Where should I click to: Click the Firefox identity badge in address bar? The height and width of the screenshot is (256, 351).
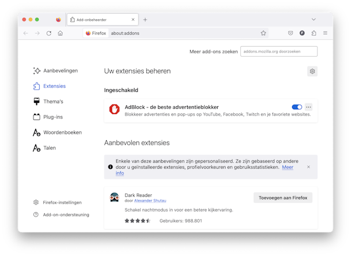(96, 33)
